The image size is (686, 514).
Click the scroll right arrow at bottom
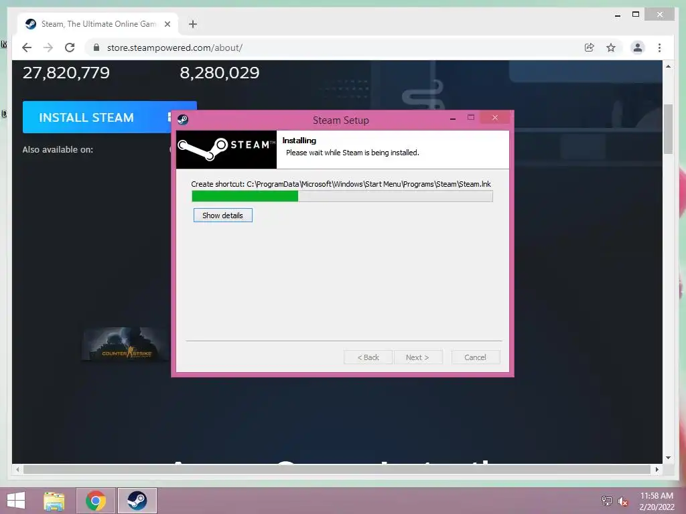coord(657,469)
